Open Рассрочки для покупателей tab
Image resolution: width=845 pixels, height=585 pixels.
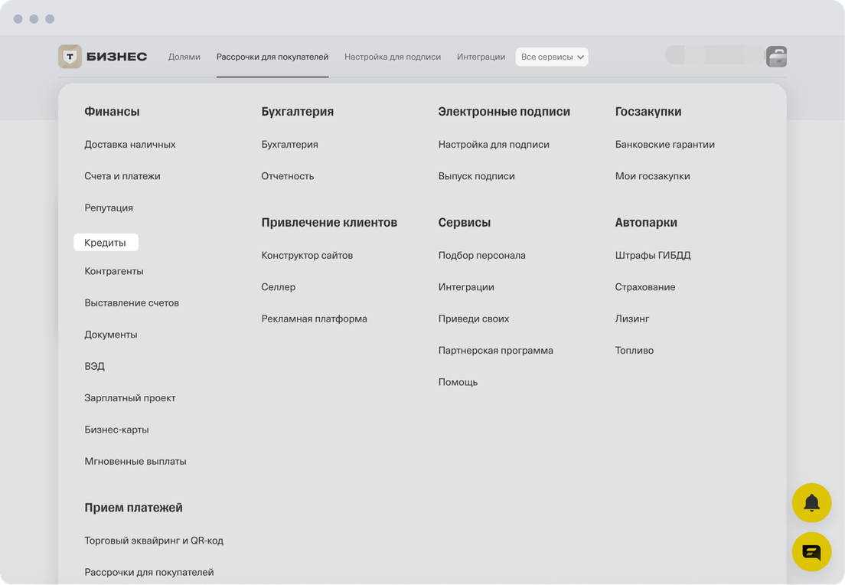coord(272,57)
